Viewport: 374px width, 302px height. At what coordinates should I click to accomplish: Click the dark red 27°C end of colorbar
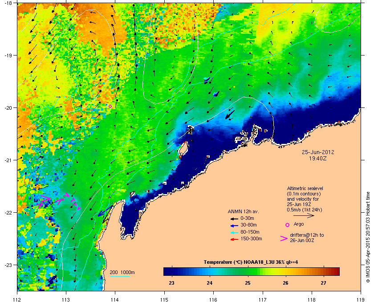(x=335, y=271)
